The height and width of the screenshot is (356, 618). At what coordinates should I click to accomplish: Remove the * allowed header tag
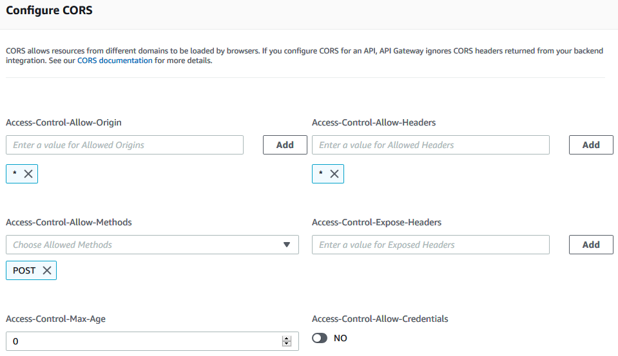pos(334,174)
